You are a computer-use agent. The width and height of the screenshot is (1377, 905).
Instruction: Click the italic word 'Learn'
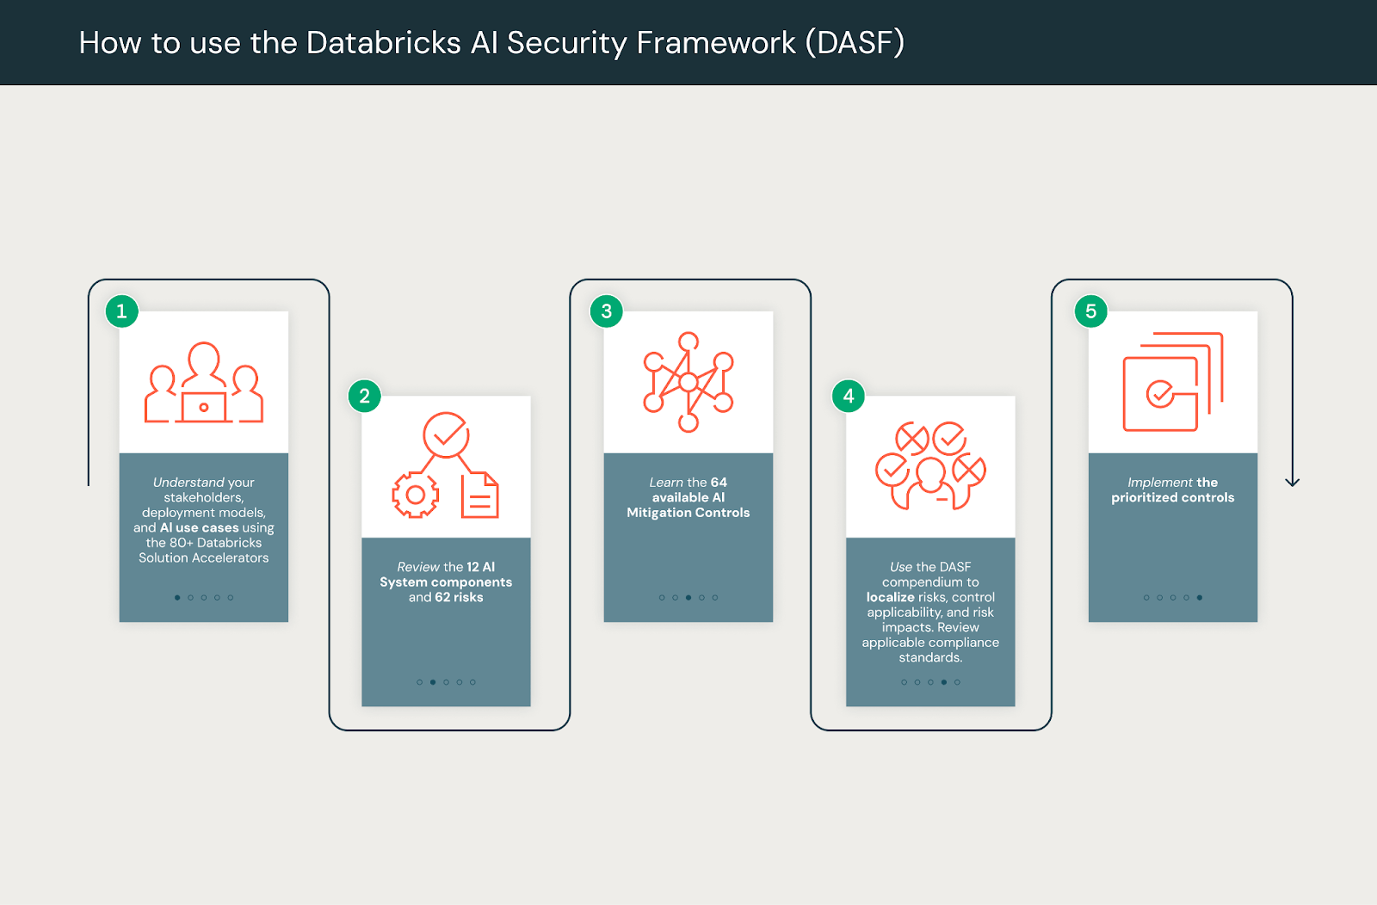coord(666,482)
